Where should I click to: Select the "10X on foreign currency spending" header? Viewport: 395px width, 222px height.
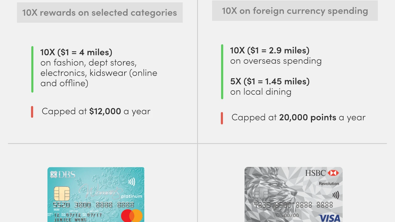295,11
